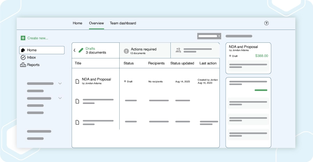
Task: Open NDA and Proposal card title
Action: pyautogui.click(x=243, y=47)
